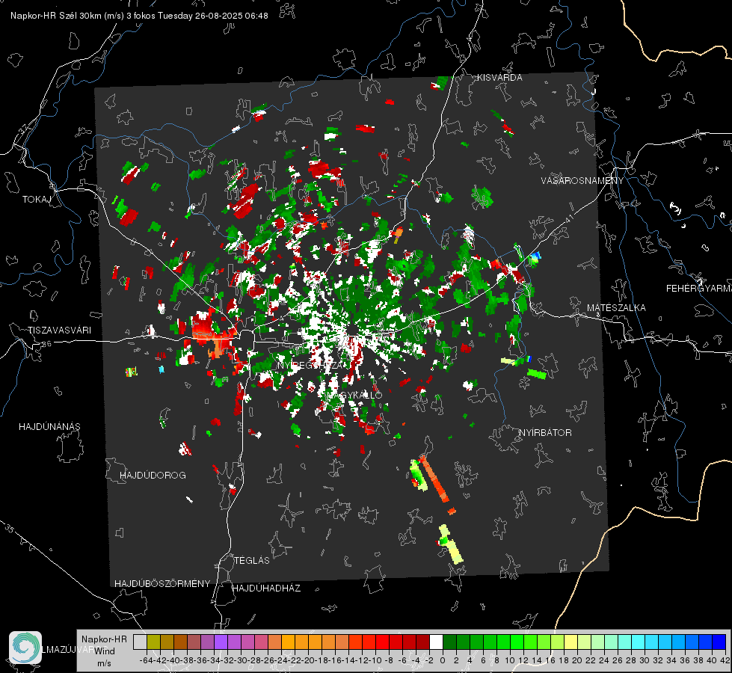This screenshot has width=732, height=673.
Task: Click road number 41 near Vásárosnamény
Action: click(x=568, y=218)
